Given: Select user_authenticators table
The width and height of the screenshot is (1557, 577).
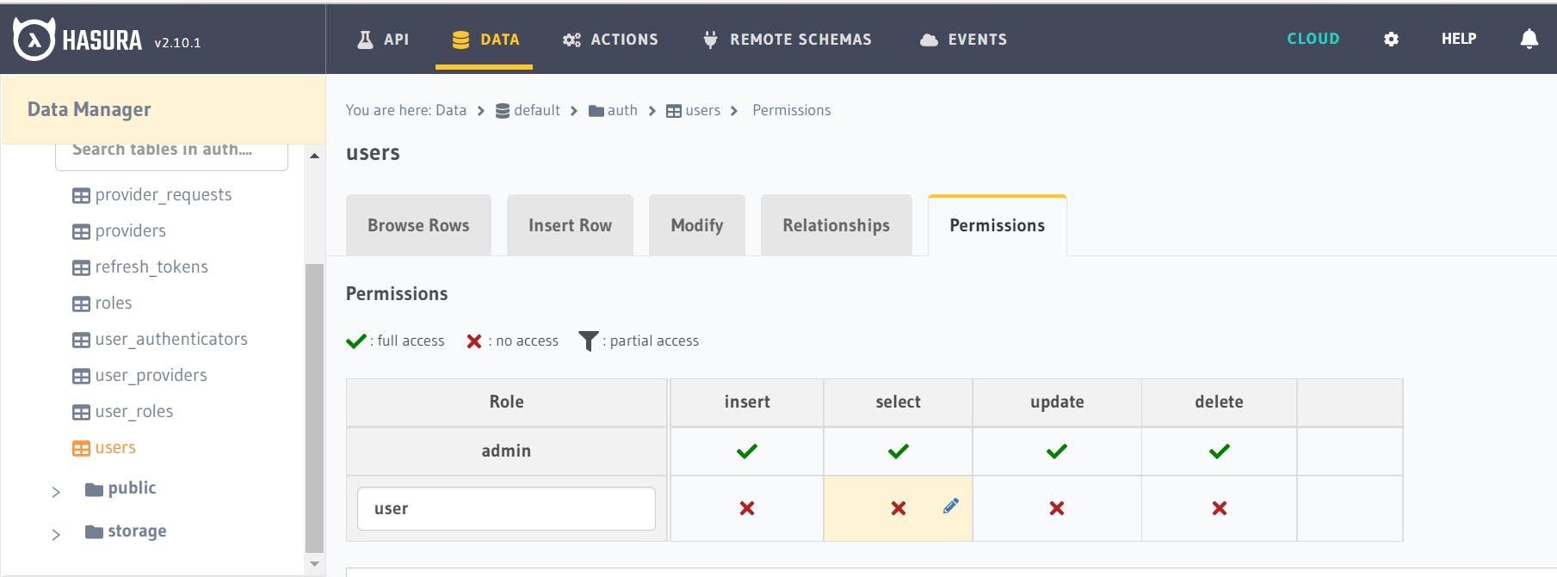Looking at the screenshot, I should pyautogui.click(x=159, y=340).
